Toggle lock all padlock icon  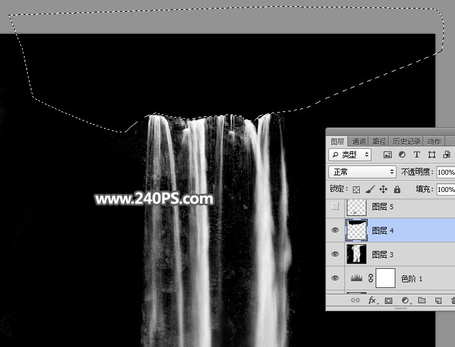397,189
